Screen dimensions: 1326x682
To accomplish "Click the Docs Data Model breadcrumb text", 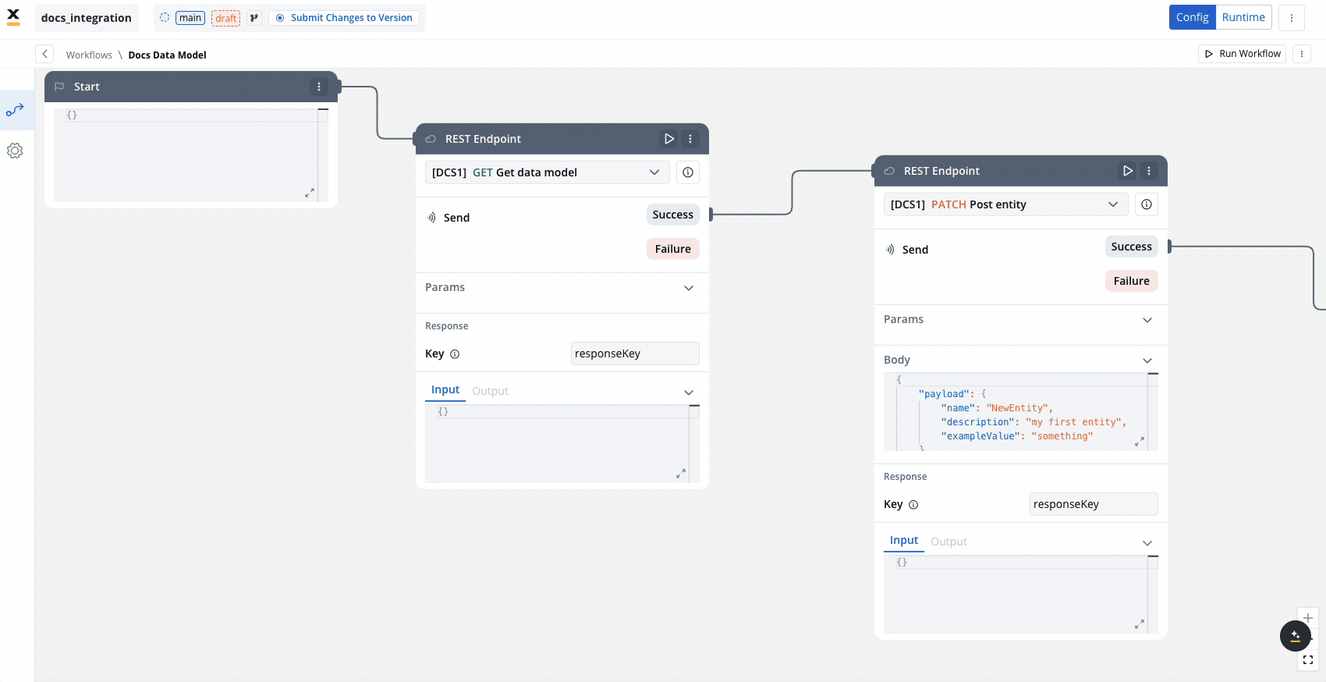I will coord(167,55).
